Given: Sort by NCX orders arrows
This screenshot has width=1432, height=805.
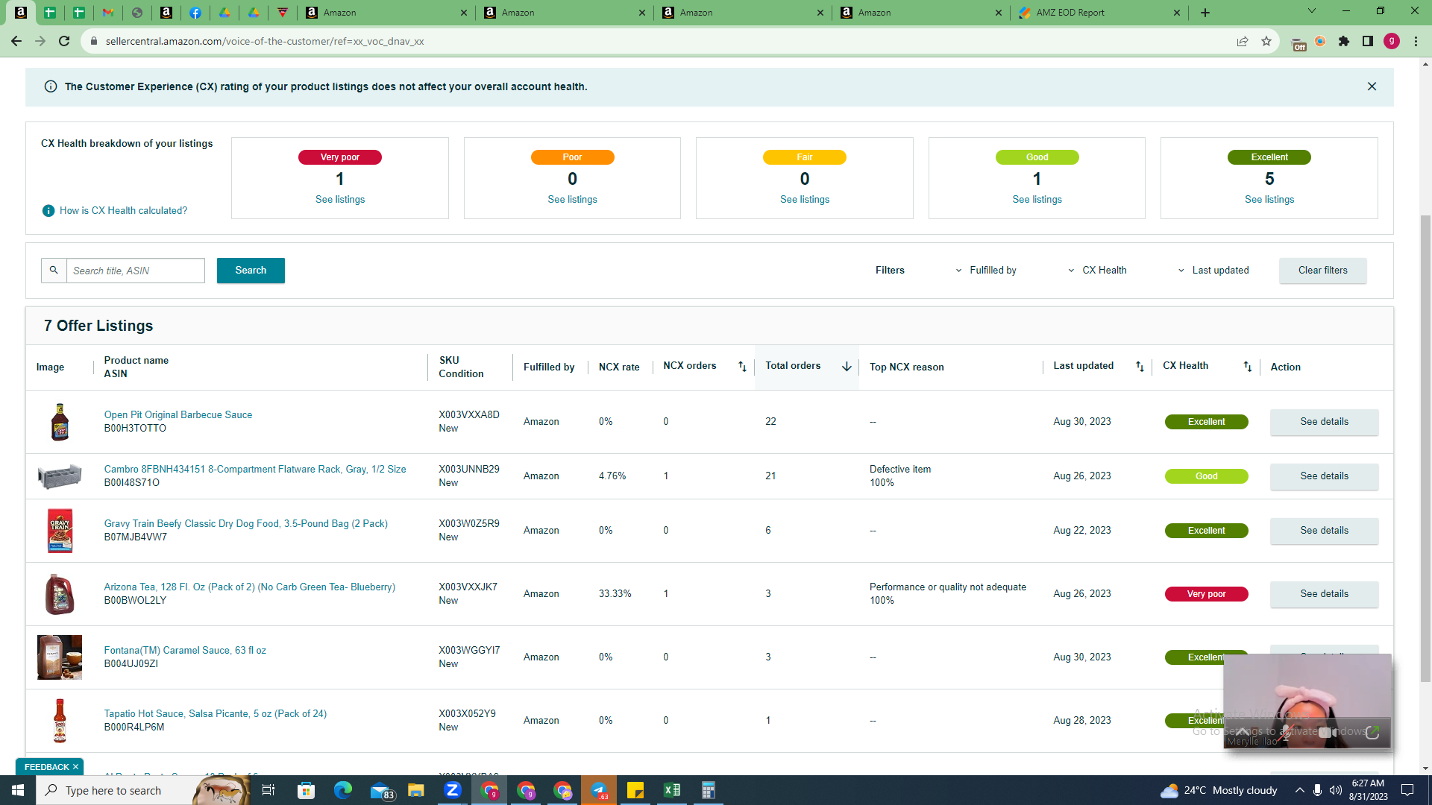Looking at the screenshot, I should click(742, 366).
